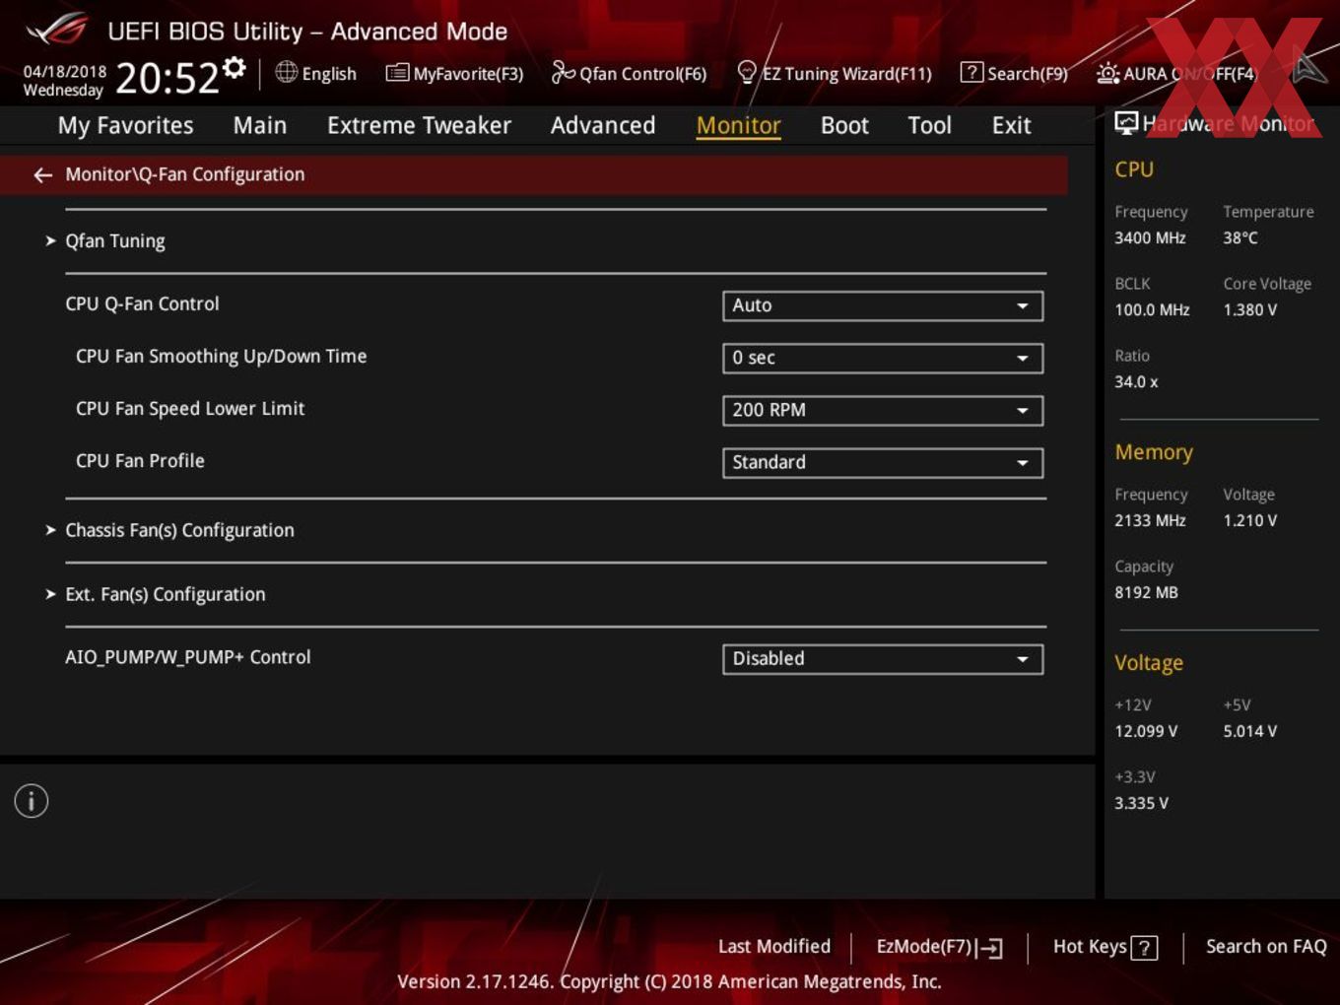Click the +3.3V reading 3.335 V
Viewport: 1340px width, 1005px height.
[x=1141, y=803]
